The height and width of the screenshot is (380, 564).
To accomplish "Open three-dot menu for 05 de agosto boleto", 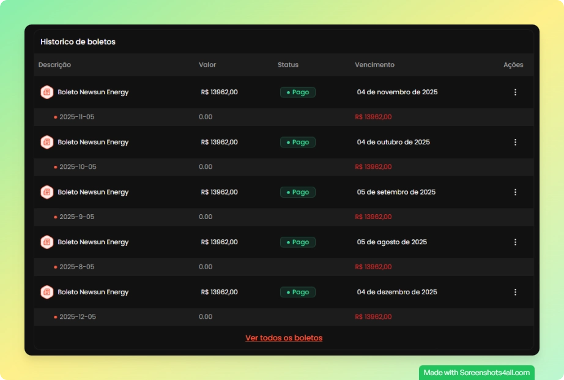I will point(515,242).
